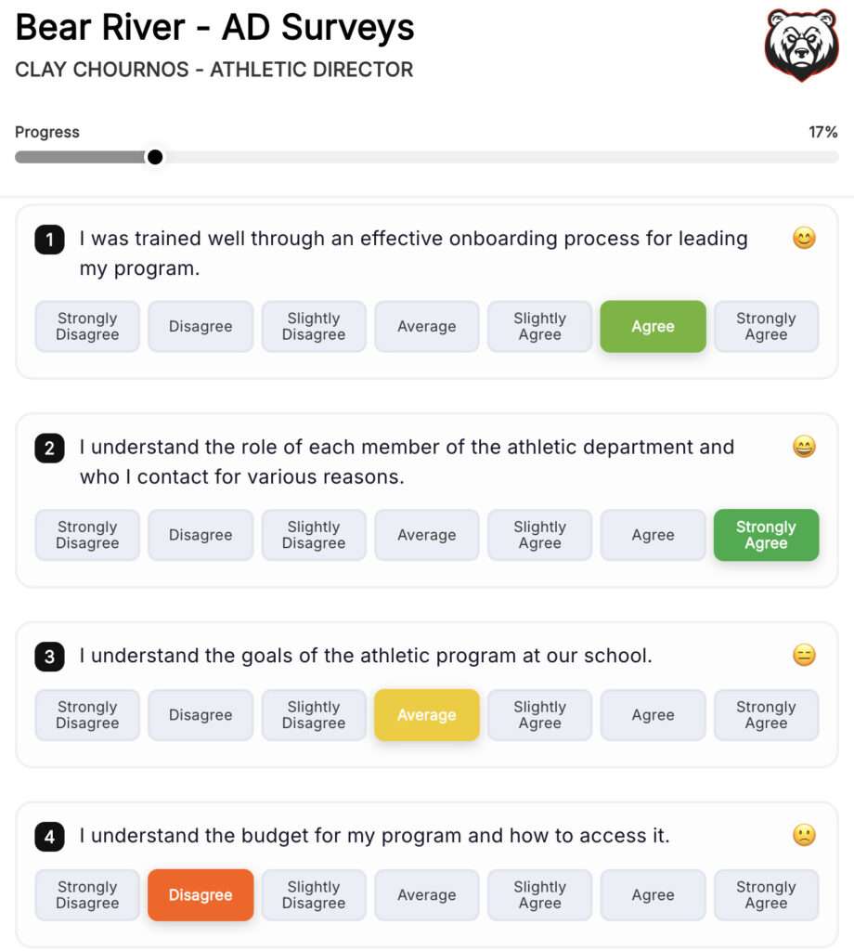Select Strongly Agree for question 4
This screenshot has width=854, height=951.
[x=766, y=895]
